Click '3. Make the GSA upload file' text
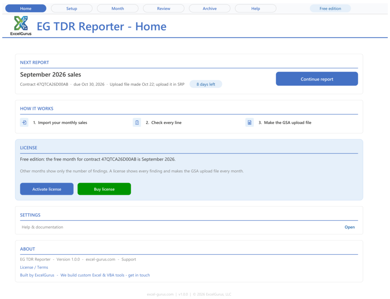The height and width of the screenshot is (299, 390). [285, 122]
